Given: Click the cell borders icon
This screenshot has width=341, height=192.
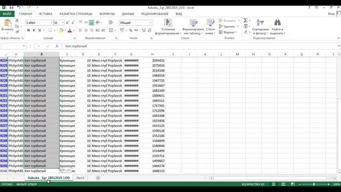Looking at the screenshot, I should click(x=50, y=30).
